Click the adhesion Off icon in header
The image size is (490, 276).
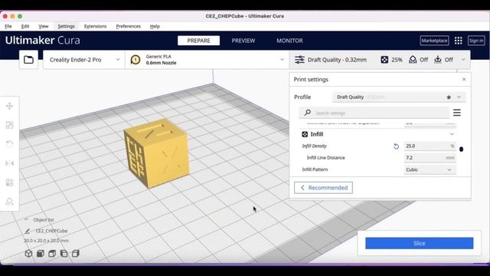pos(438,60)
